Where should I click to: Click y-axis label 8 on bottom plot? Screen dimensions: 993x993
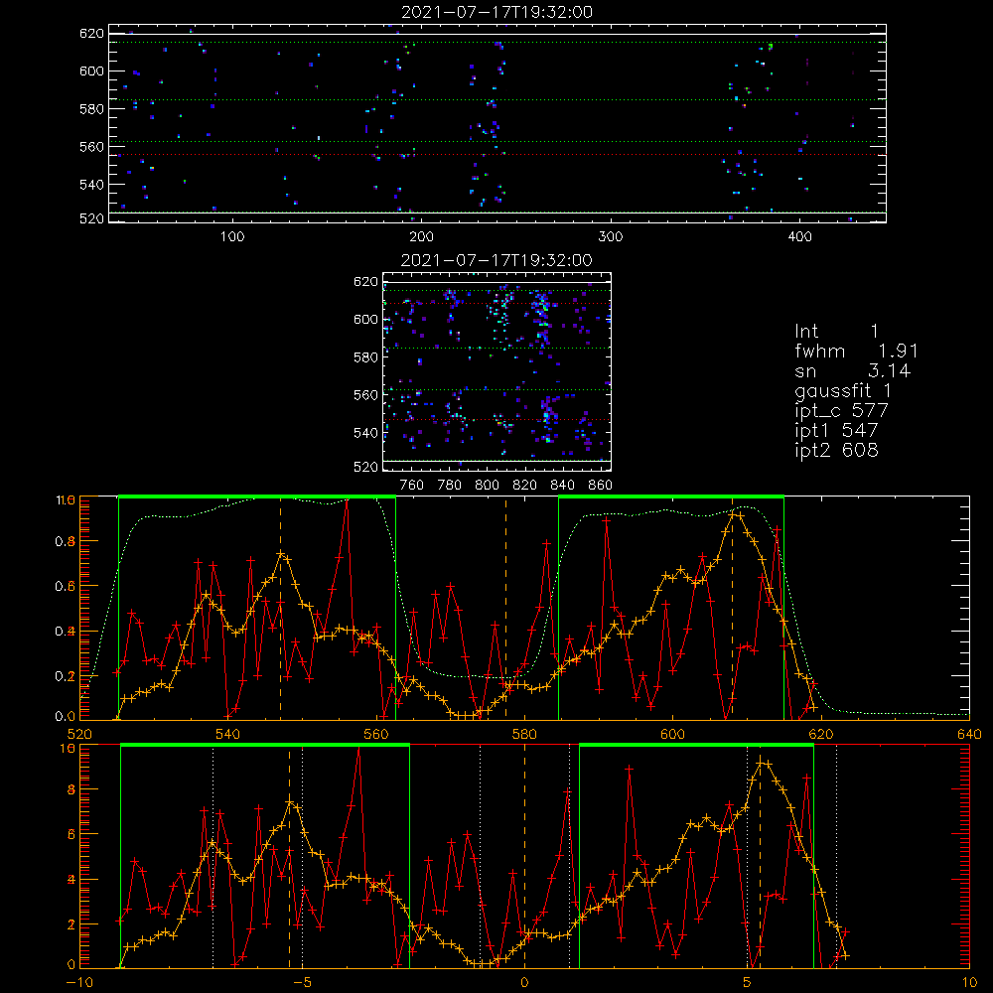[x=71, y=789]
